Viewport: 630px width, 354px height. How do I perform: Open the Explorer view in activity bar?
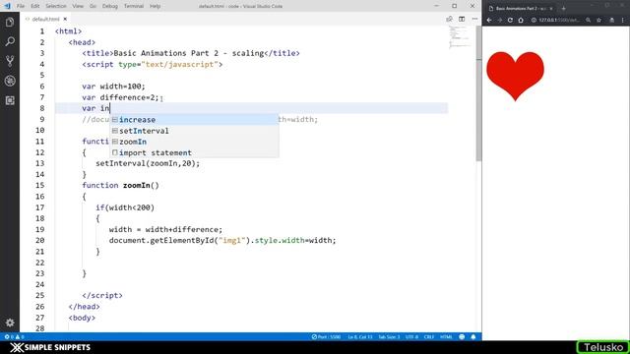click(x=10, y=23)
